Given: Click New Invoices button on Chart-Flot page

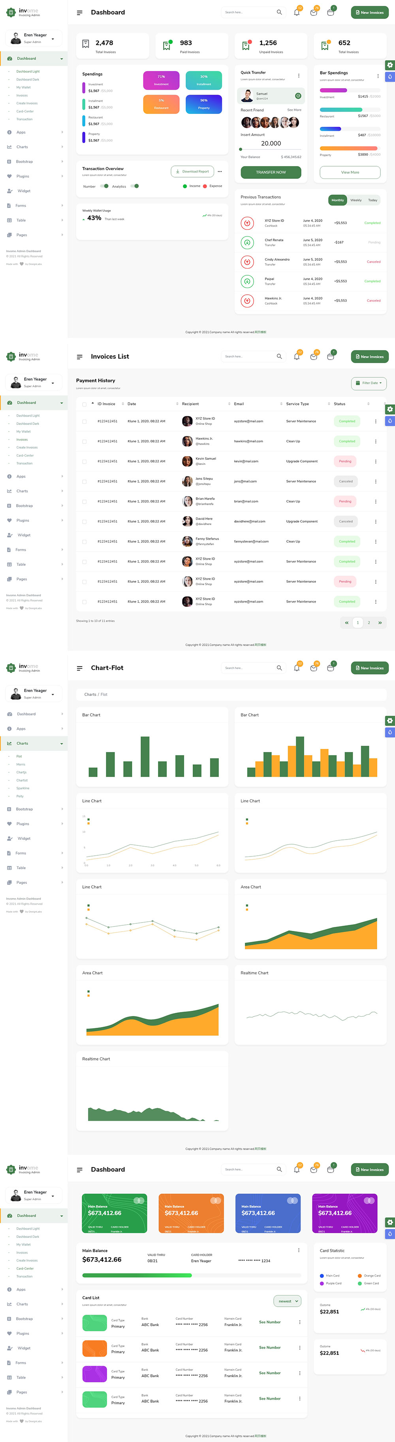Looking at the screenshot, I should coord(370,668).
